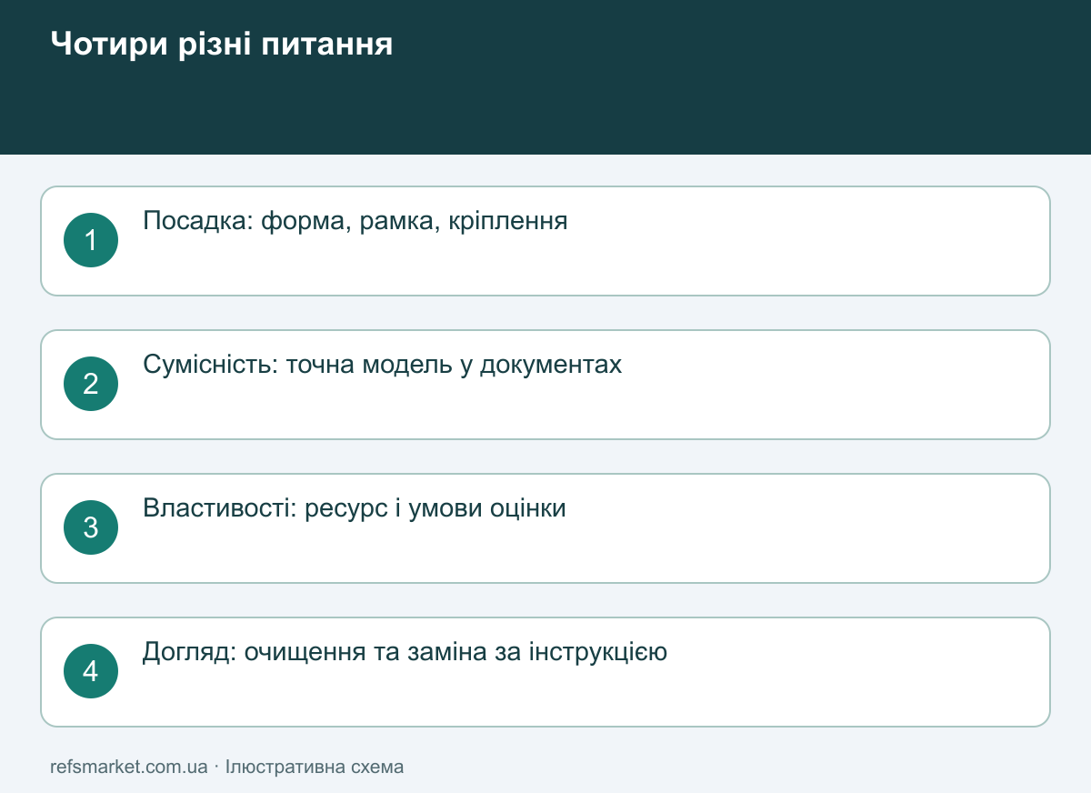Click the "Ілюстративна схема" footer caption
1091x793 pixels.
(315, 767)
